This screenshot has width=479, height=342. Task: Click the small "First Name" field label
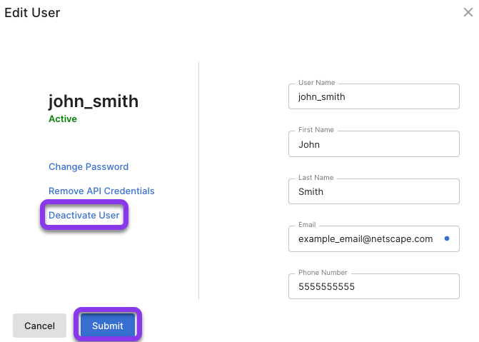tap(316, 129)
